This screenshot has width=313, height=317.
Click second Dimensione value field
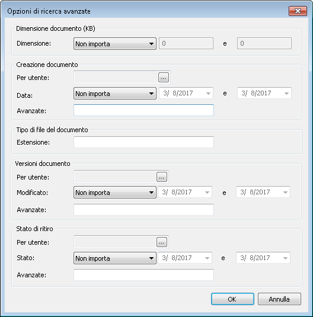[x=264, y=43]
